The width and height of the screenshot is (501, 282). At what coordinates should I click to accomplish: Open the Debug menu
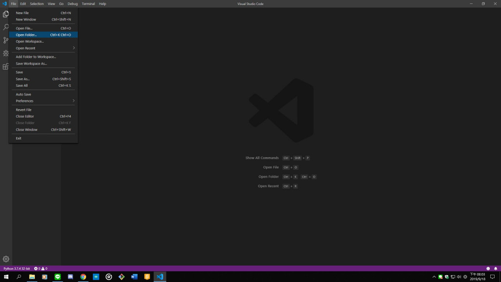point(72,4)
